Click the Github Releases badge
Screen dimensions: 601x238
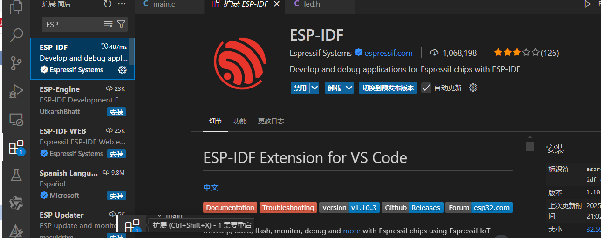(x=412, y=208)
